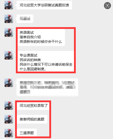Click the 专业课面试 heading text
The height and width of the screenshot is (139, 113).
point(28,55)
